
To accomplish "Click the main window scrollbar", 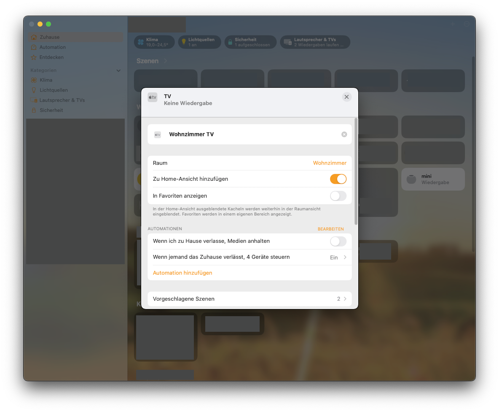I will [x=473, y=154].
